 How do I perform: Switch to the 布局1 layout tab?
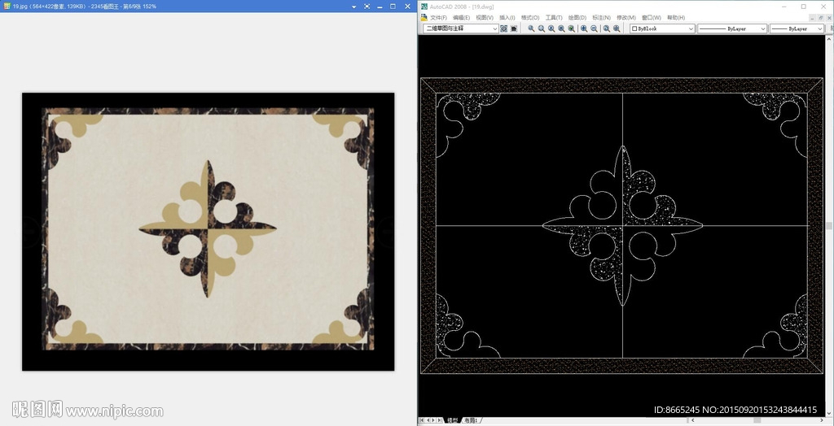click(x=471, y=420)
